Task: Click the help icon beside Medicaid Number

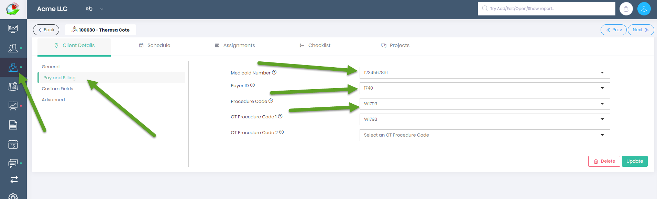Action: pyautogui.click(x=274, y=72)
